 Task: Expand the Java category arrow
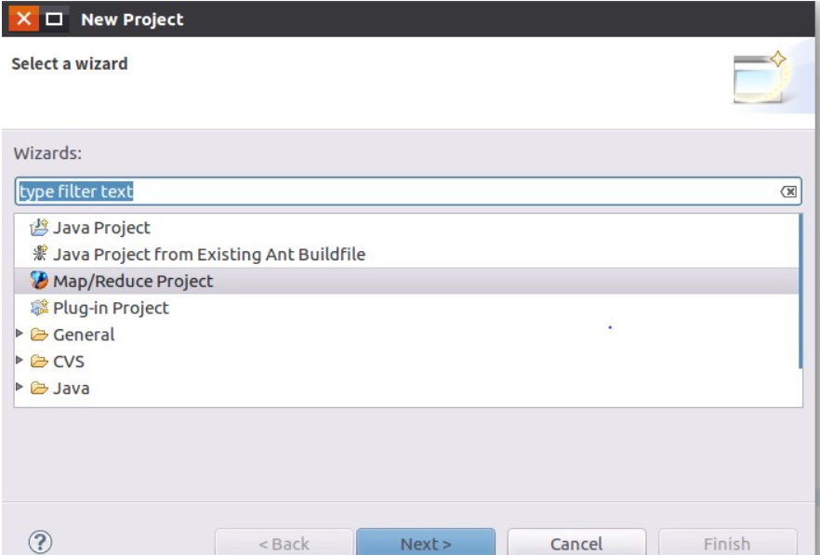click(x=20, y=388)
